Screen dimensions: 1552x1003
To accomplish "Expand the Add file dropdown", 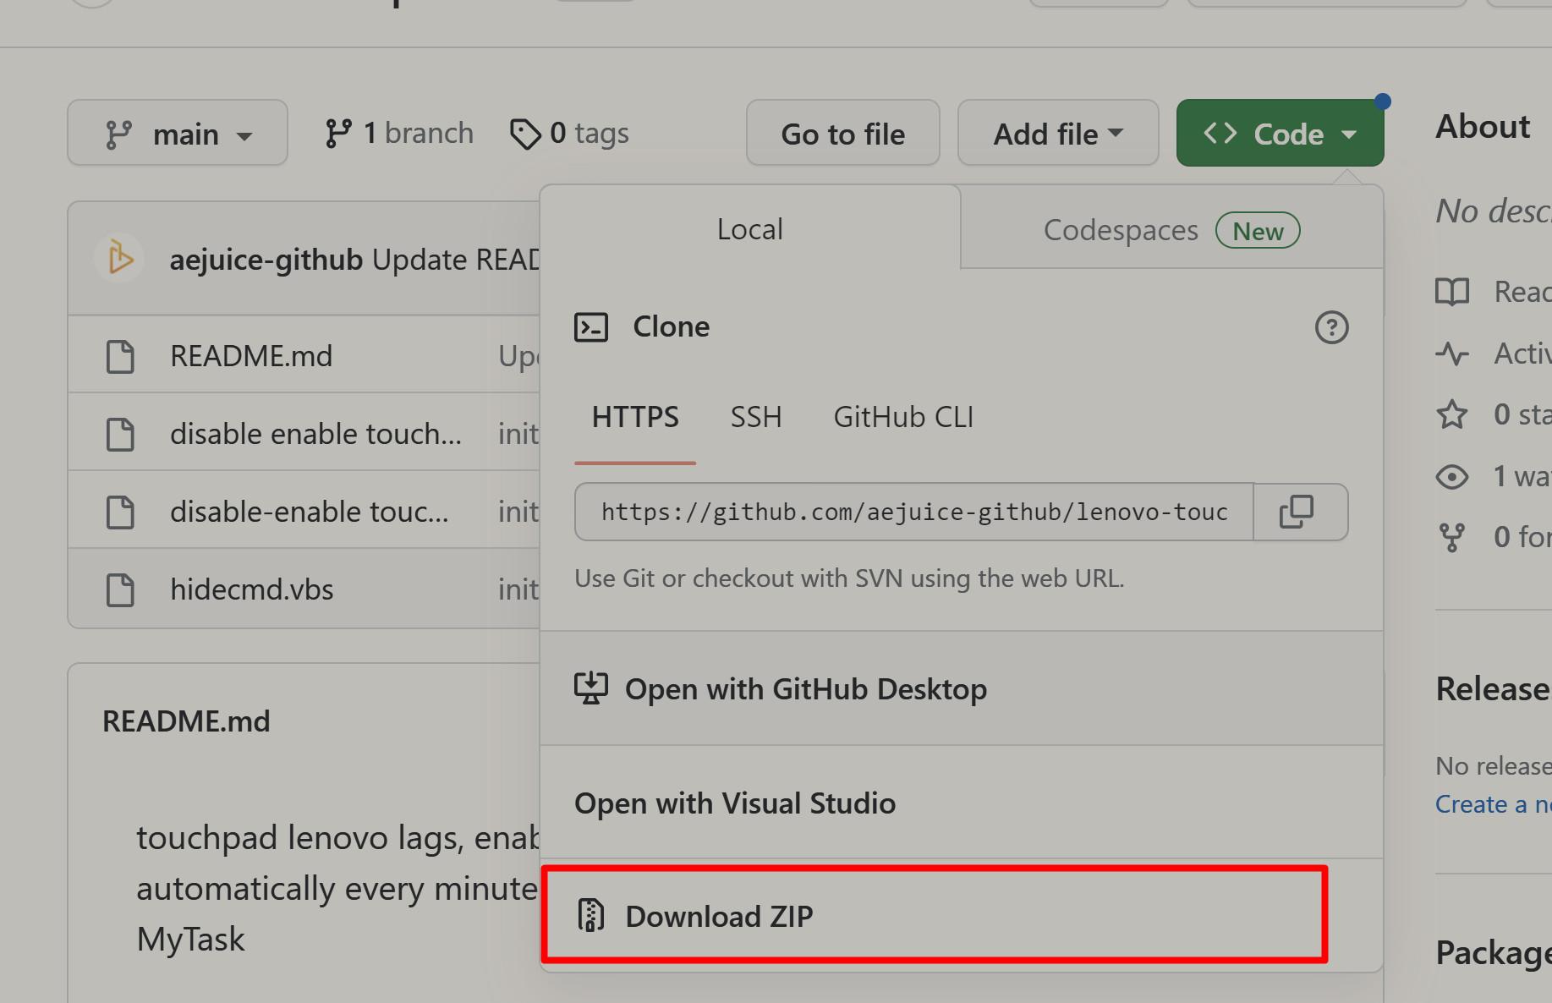I will point(1057,134).
